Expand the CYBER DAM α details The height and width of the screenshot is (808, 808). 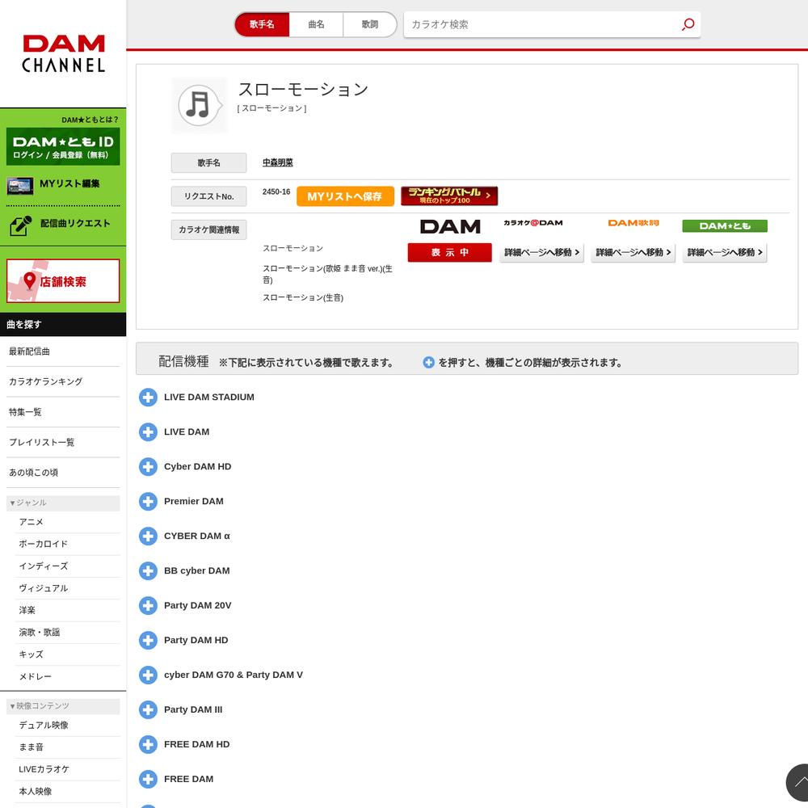(x=148, y=536)
